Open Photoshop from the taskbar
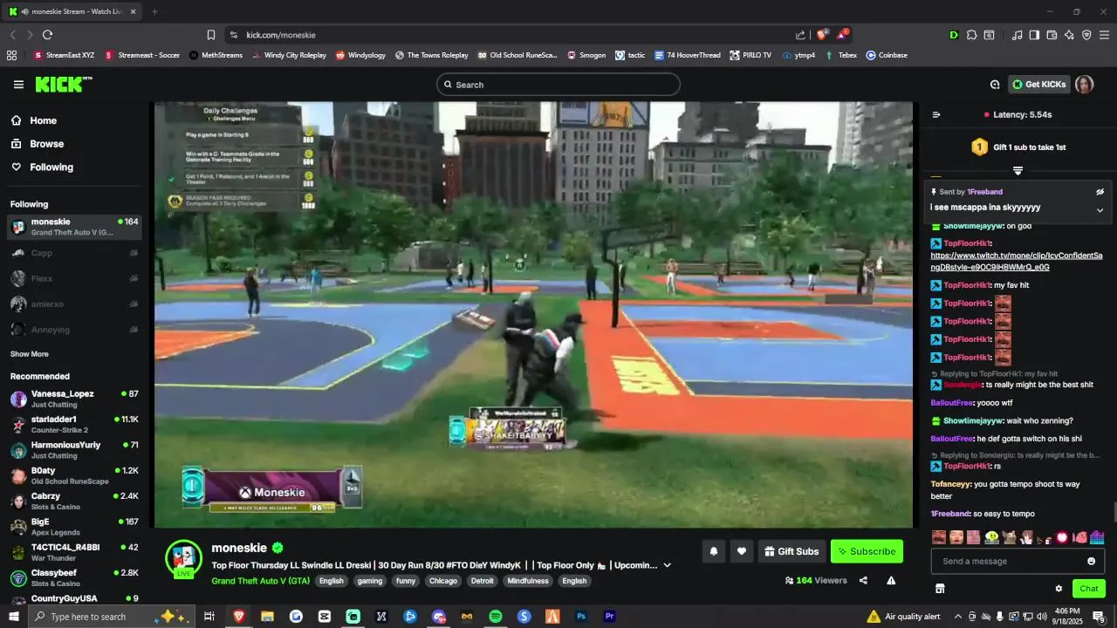 tap(581, 617)
